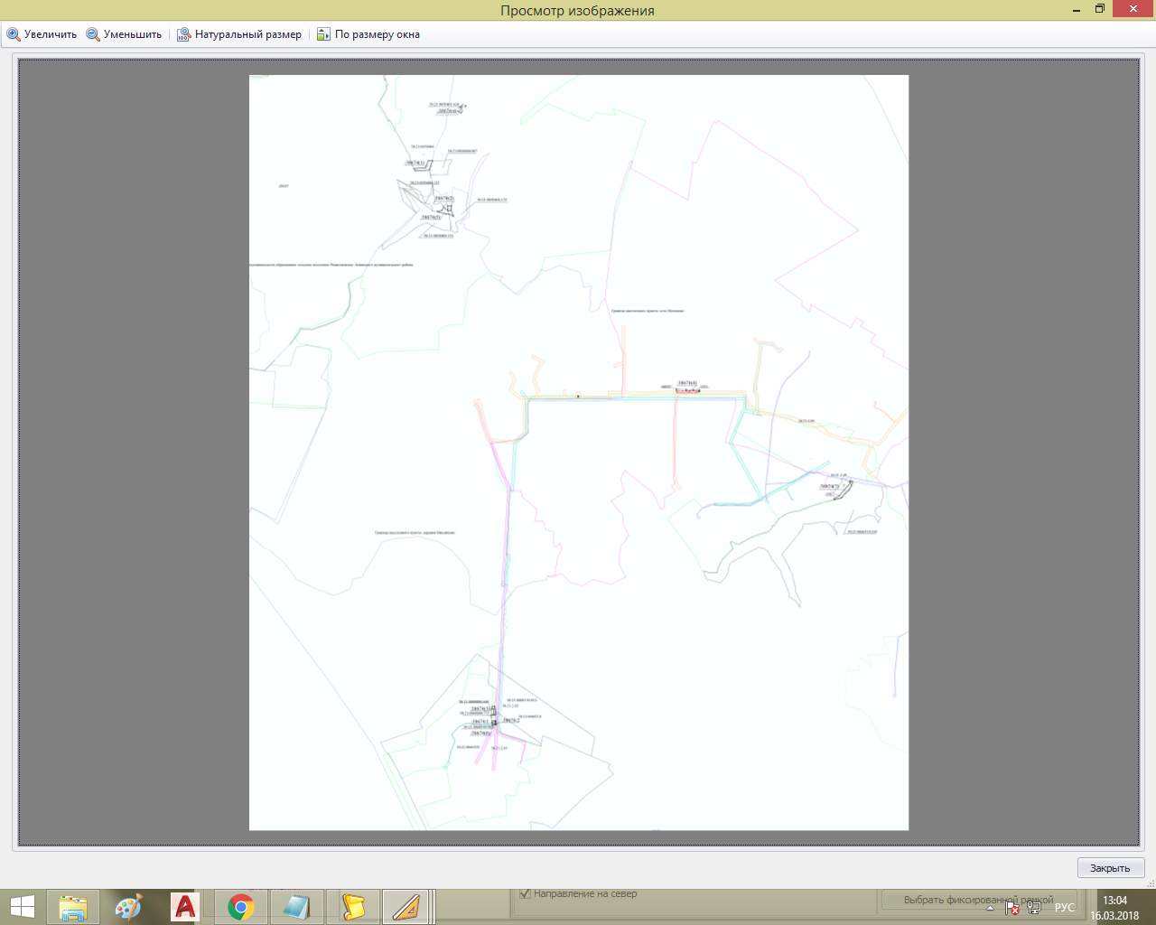Show hidden system tray icons

(990, 908)
